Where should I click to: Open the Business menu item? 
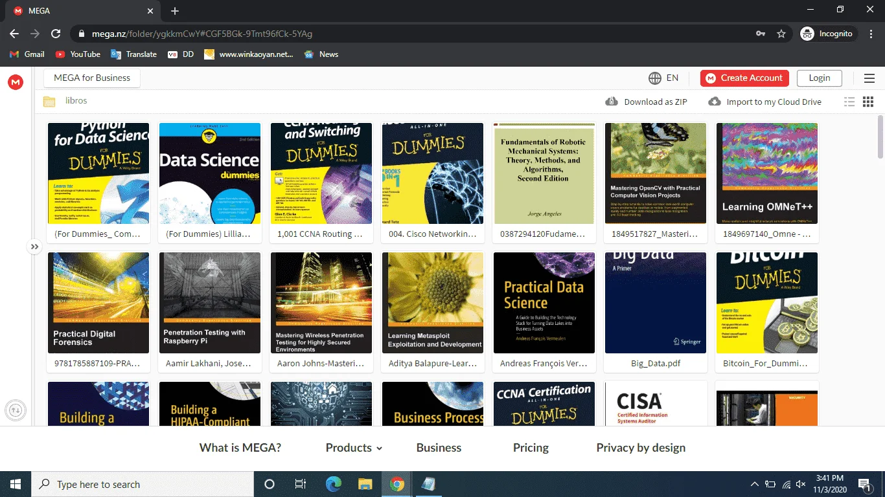[439, 448]
